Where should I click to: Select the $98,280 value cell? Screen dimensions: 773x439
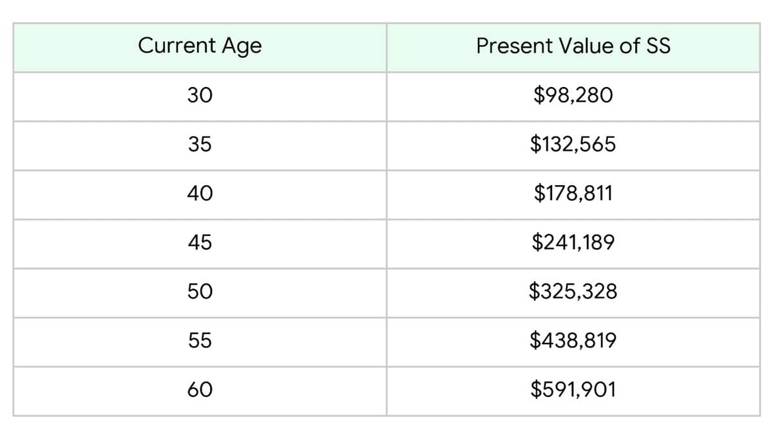[x=573, y=95]
